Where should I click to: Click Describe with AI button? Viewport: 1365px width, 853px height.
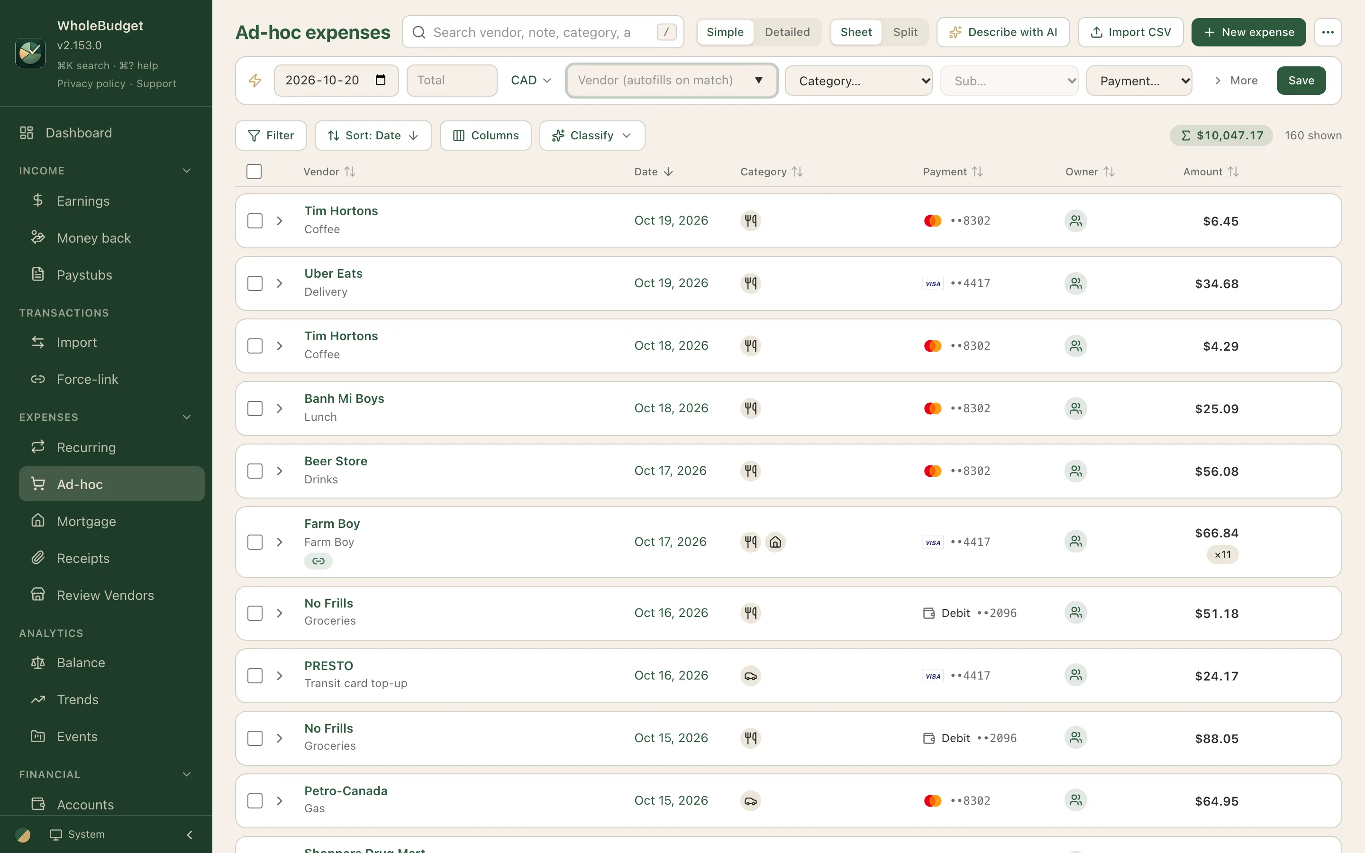coord(1003,32)
